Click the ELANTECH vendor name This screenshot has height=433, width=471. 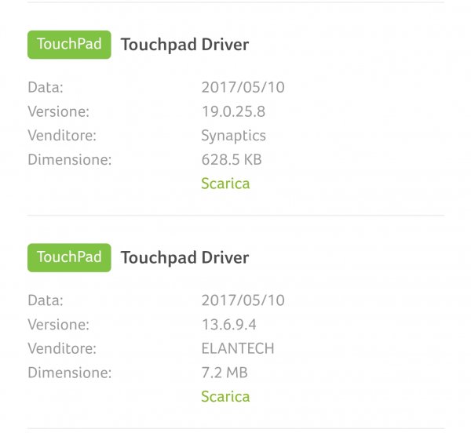click(x=238, y=348)
